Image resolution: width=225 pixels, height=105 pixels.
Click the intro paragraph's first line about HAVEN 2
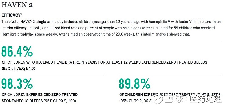tap(111, 22)
